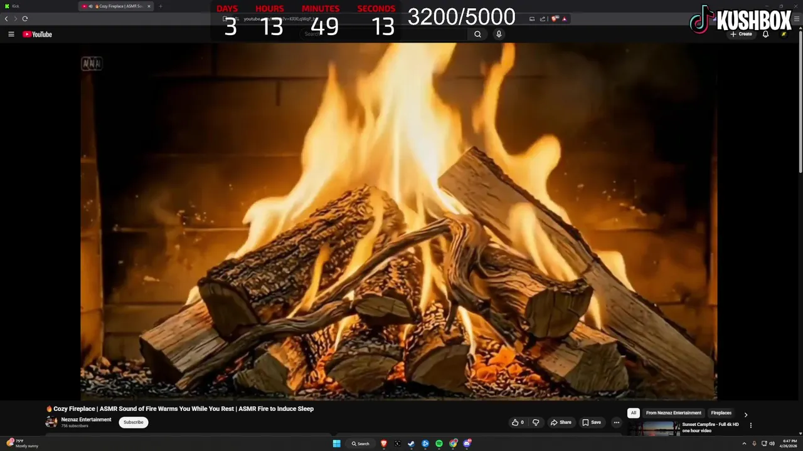The image size is (803, 451).
Task: Reload the current page
Action: tap(25, 19)
